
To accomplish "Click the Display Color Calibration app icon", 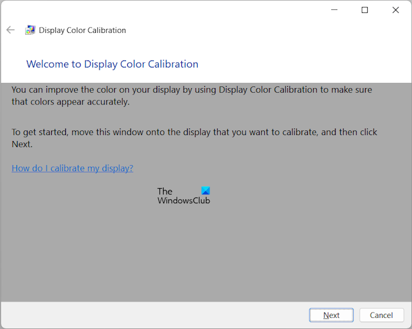I will tap(30, 30).
